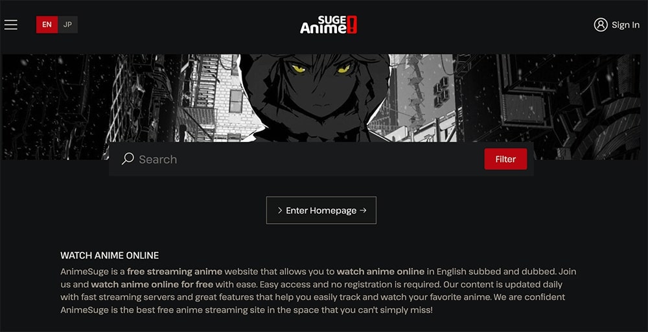The image size is (648, 332).
Task: Select the WATCH ANIME ONLINE heading
Action: click(110, 255)
